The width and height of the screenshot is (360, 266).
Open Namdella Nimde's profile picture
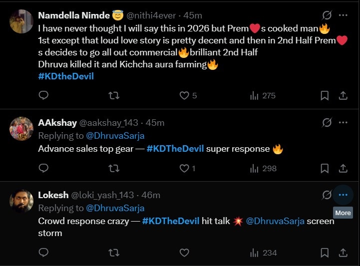coord(21,21)
